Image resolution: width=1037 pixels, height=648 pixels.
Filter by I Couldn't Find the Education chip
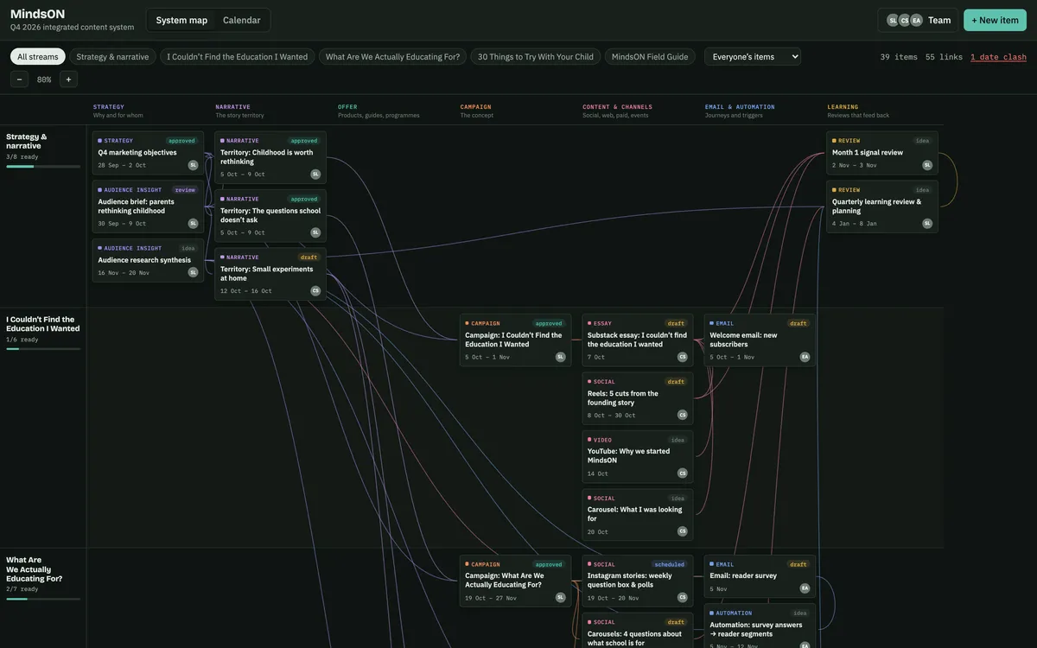coord(238,56)
